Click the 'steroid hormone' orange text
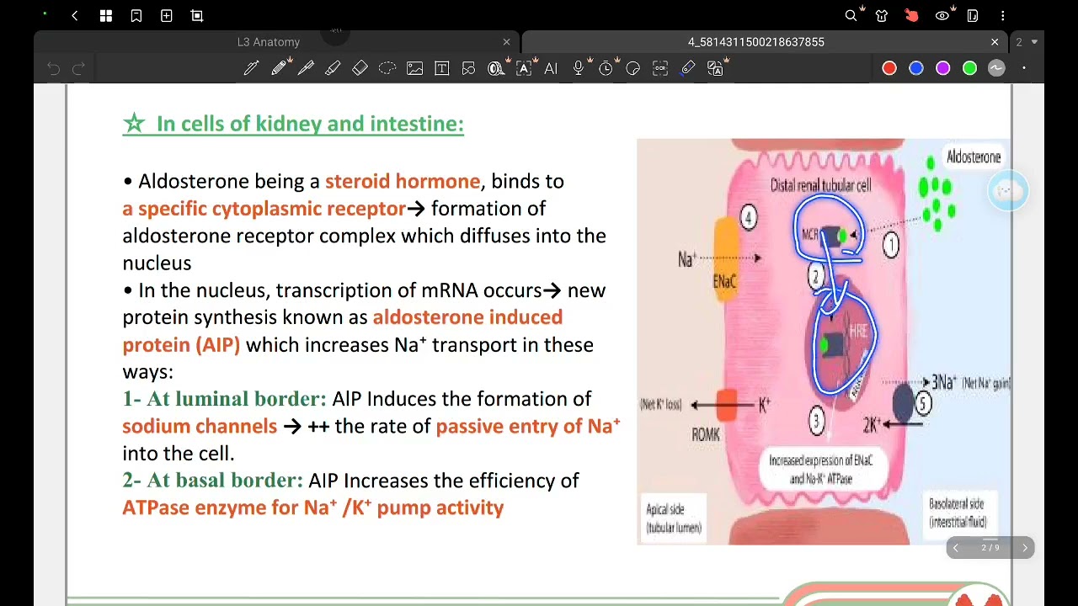Screen dimensions: 1078x606 pos(403,181)
